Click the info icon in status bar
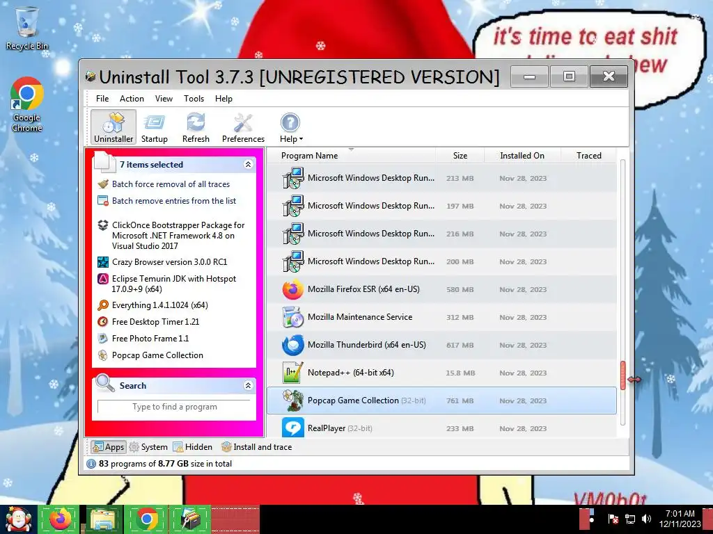The height and width of the screenshot is (534, 713). [x=91, y=464]
